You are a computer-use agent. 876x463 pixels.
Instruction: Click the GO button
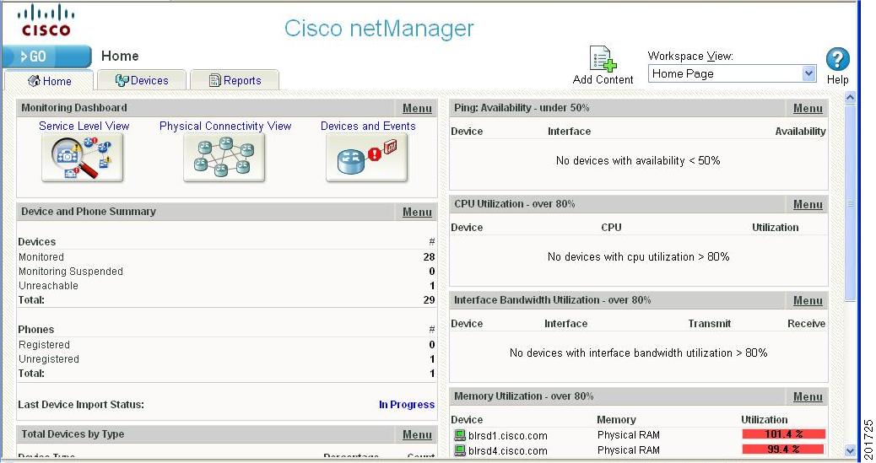[x=46, y=57]
